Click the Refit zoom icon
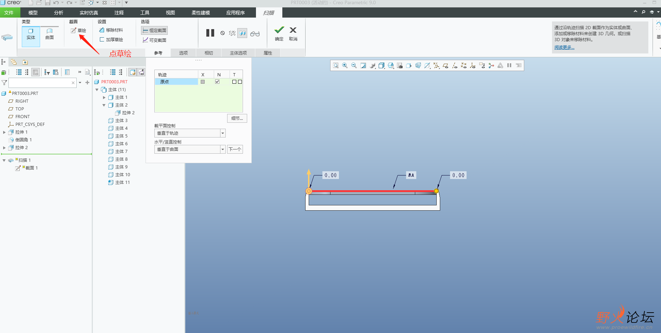 point(336,65)
